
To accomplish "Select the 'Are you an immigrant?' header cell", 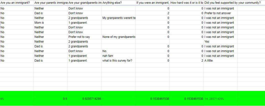I will tap(17, 3).
